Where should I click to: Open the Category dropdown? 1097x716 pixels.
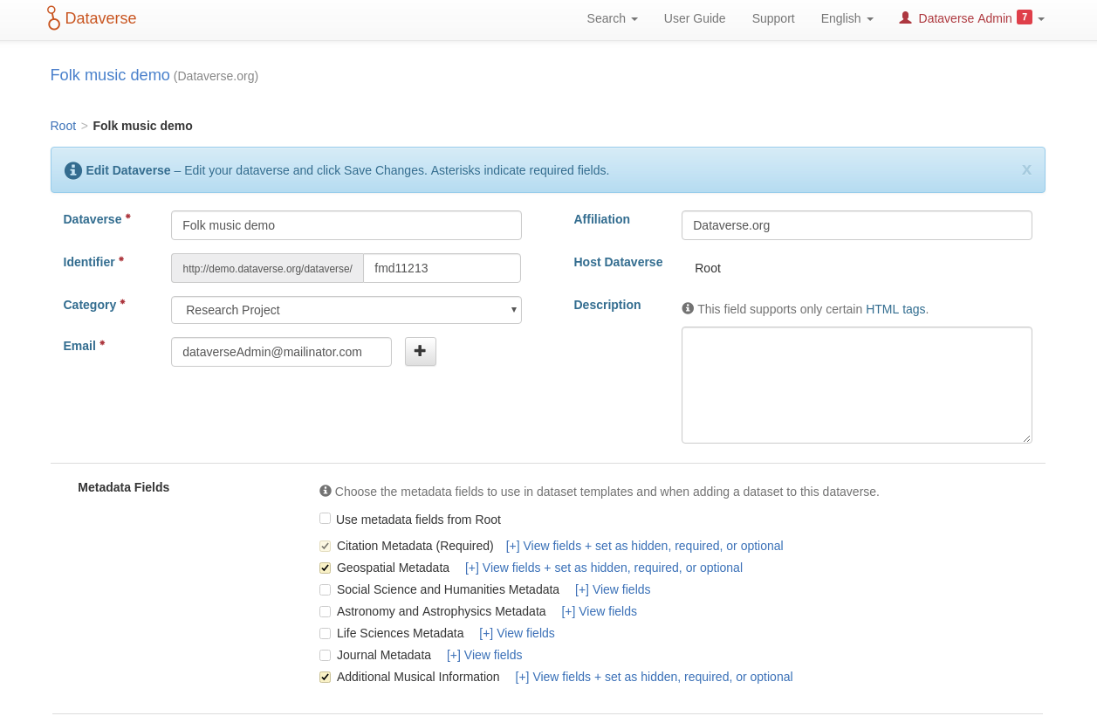[346, 310]
